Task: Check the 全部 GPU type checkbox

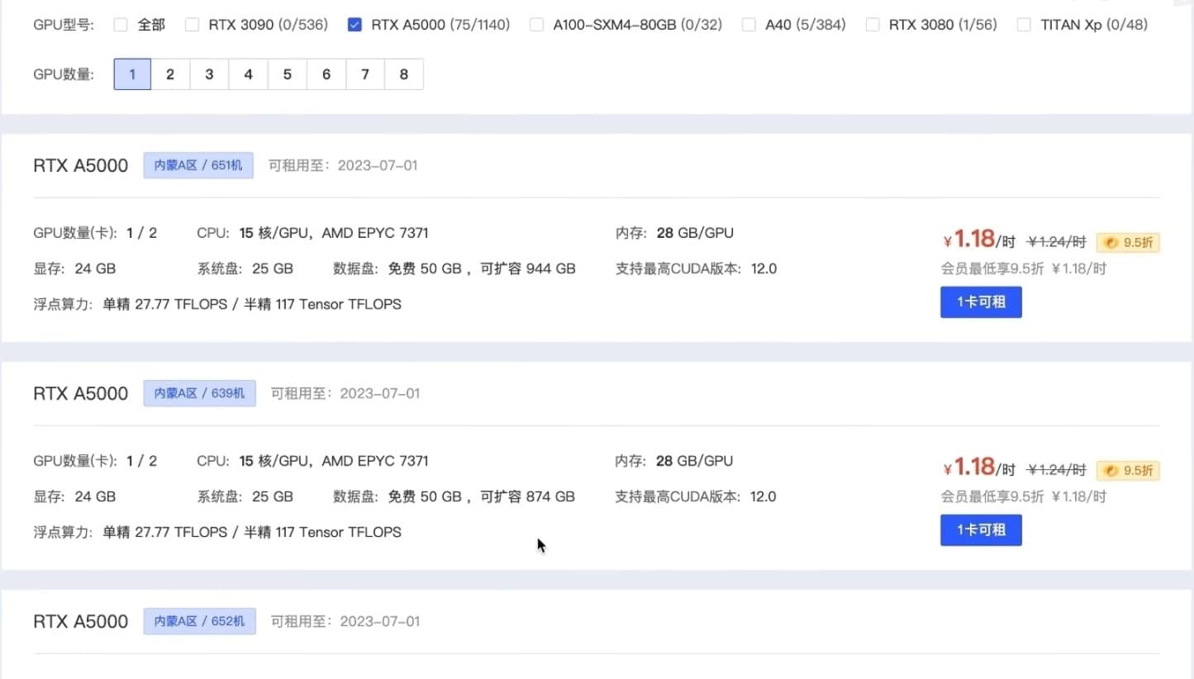Action: [120, 25]
